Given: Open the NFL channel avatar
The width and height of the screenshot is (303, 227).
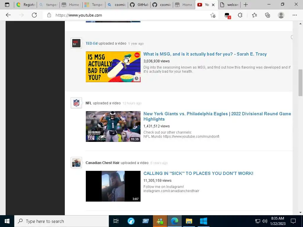Looking at the screenshot, I should [76, 103].
